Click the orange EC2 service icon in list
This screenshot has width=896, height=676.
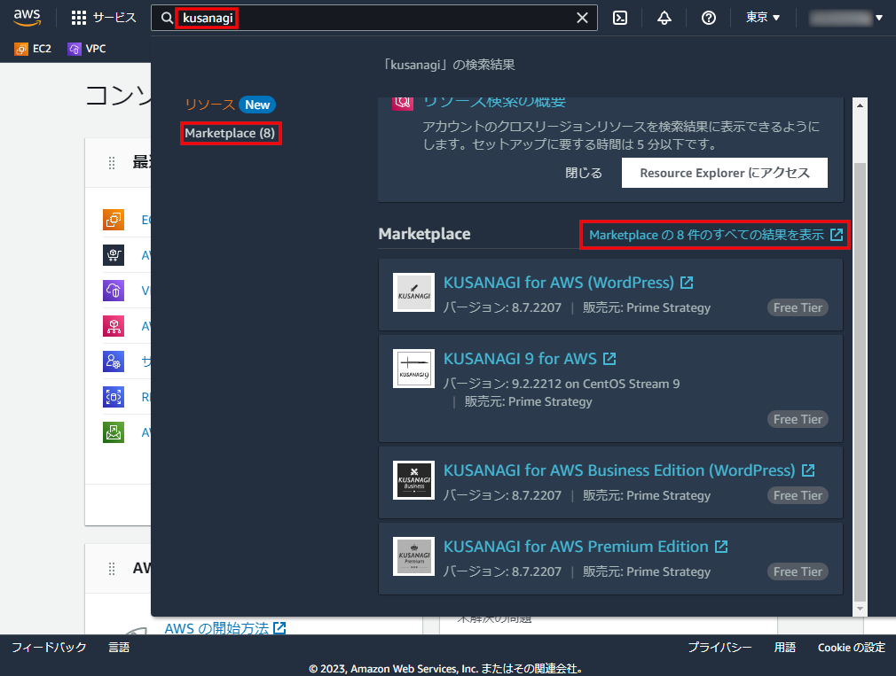[114, 220]
